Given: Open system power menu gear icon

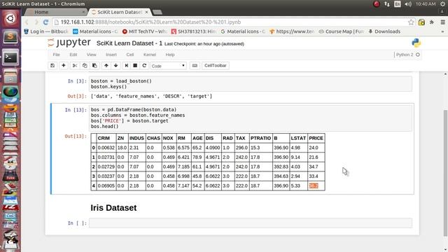Looking at the screenshot, I should (x=442, y=4).
